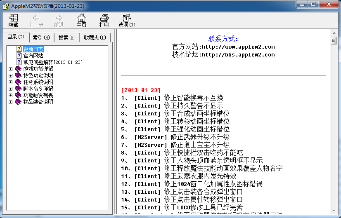Switch to the 索引 (Index) tab
Viewport: 341px width, 218px height.
click(41, 38)
